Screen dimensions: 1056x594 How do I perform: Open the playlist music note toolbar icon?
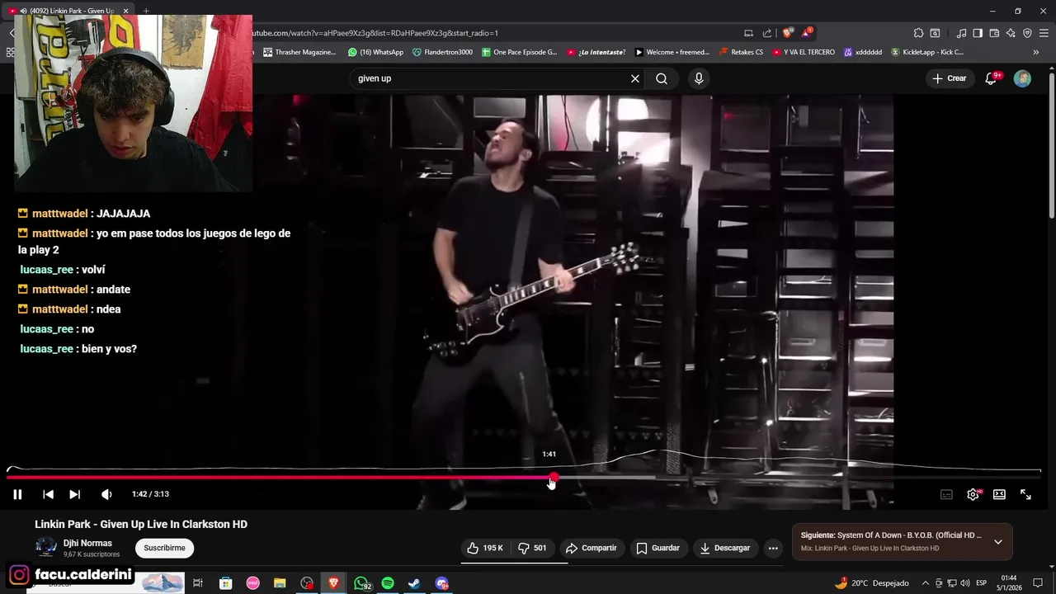pyautogui.click(x=961, y=33)
